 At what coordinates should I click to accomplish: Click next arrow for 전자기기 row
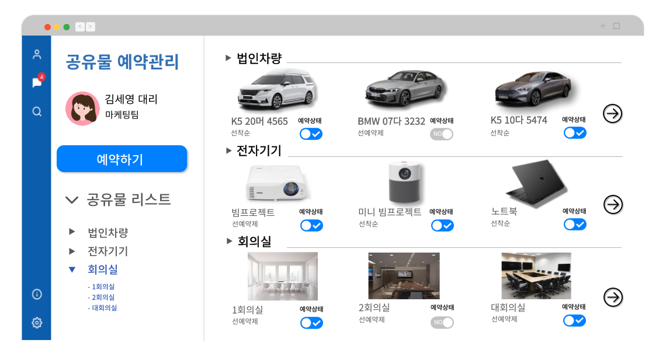(x=613, y=205)
